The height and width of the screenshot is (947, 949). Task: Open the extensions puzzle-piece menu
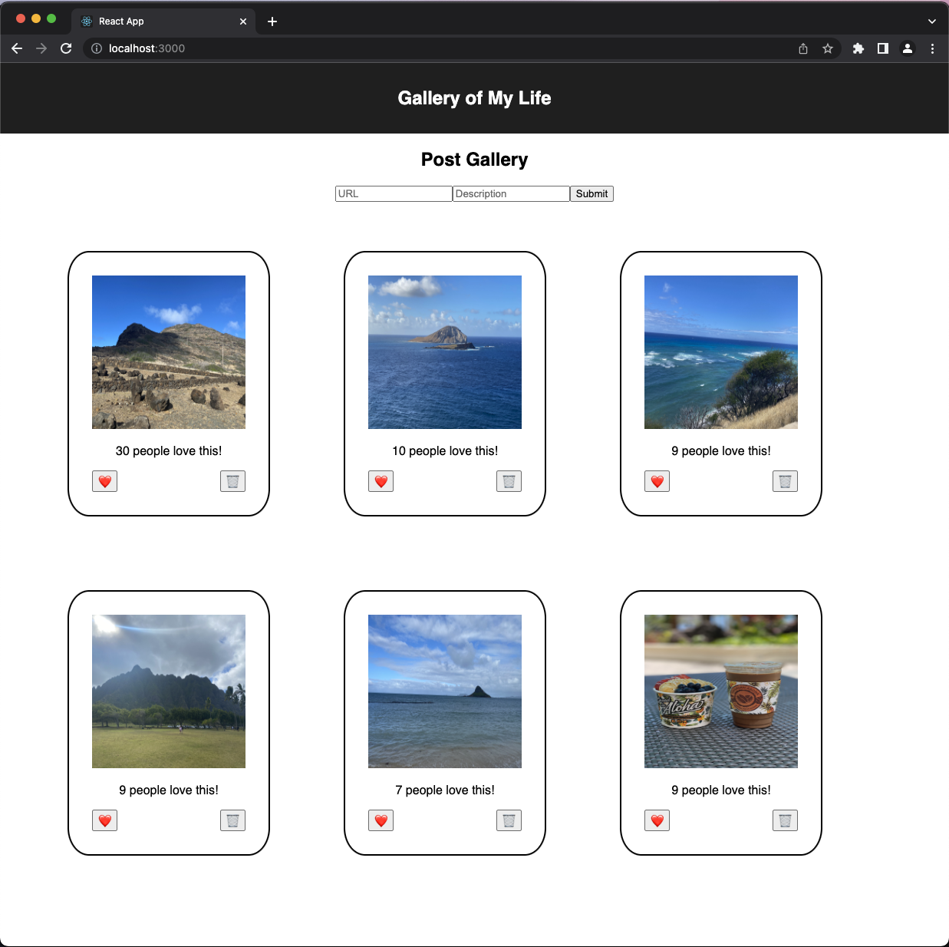click(x=858, y=48)
